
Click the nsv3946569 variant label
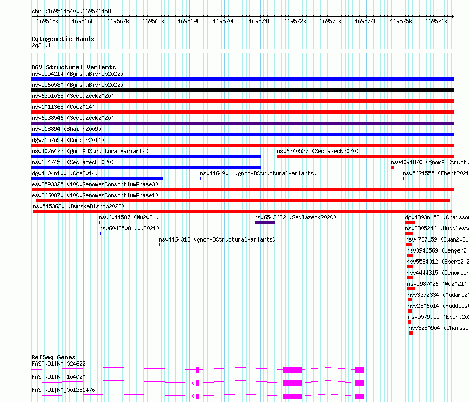click(x=437, y=250)
